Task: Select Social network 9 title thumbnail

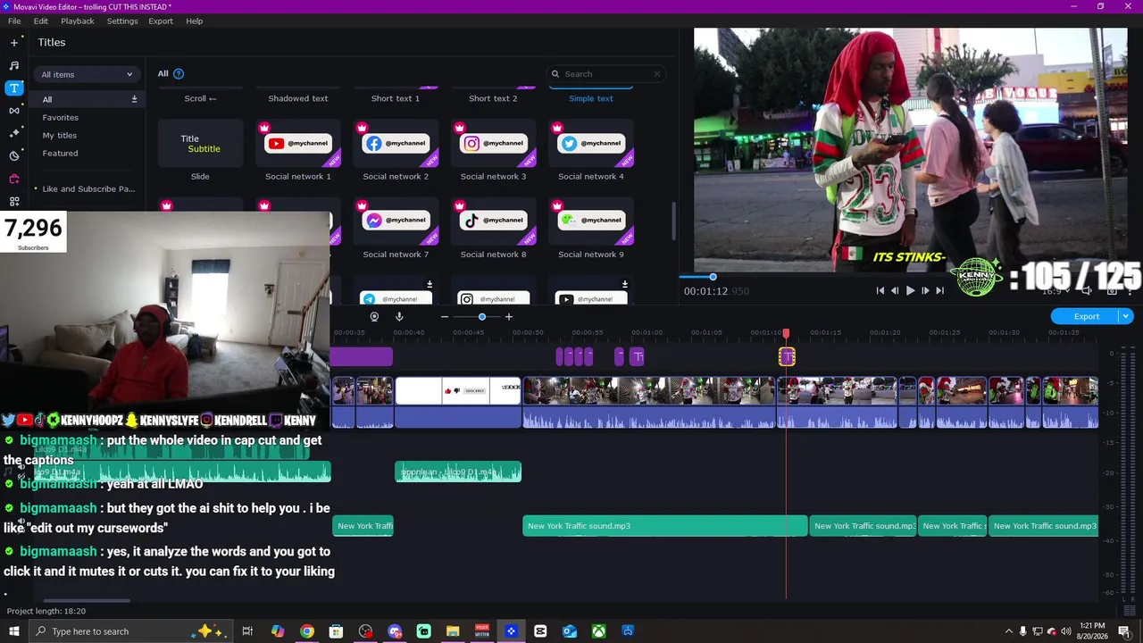Action: coord(591,221)
